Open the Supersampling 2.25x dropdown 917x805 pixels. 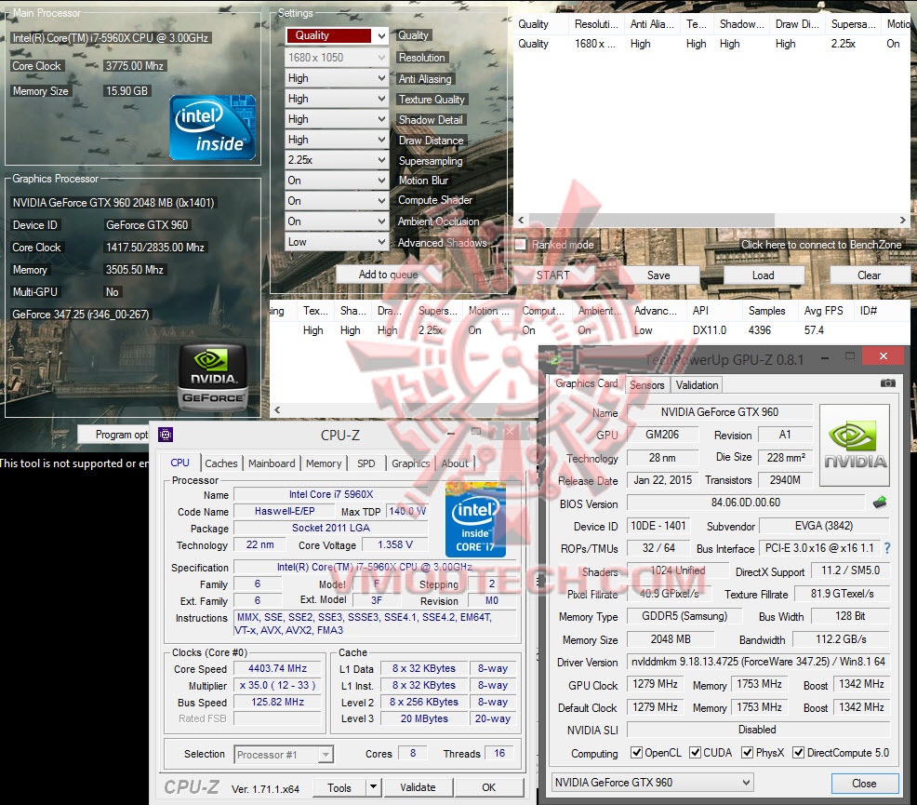tap(337, 160)
